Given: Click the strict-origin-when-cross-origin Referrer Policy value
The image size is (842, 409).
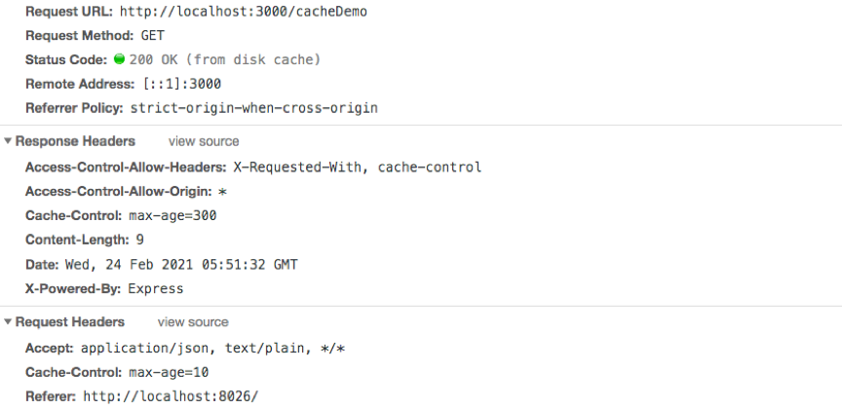Looking at the screenshot, I should (255, 108).
